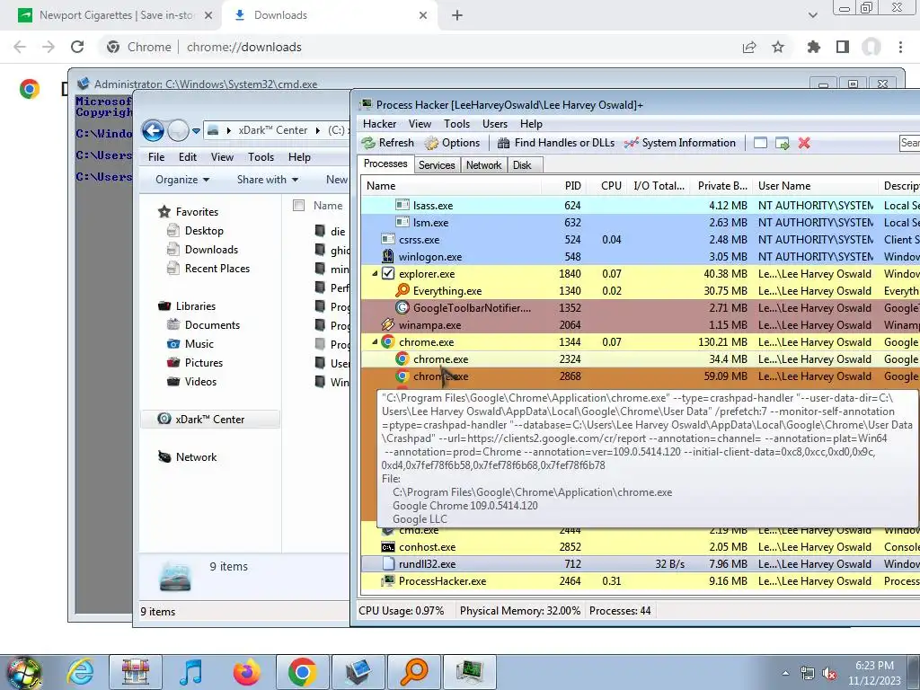Toggle Chrome side panel
The width and height of the screenshot is (920, 690).
[843, 47]
